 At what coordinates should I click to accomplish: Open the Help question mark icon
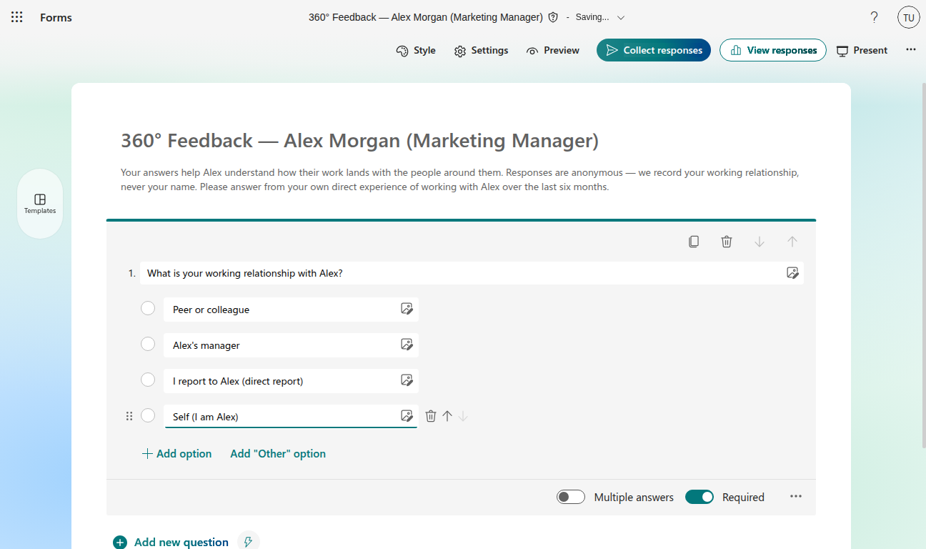(874, 17)
